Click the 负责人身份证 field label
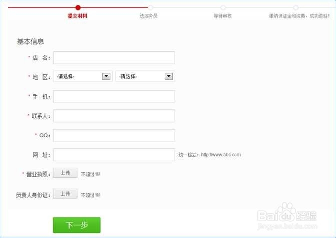The image size is (336, 238). click(x=33, y=195)
